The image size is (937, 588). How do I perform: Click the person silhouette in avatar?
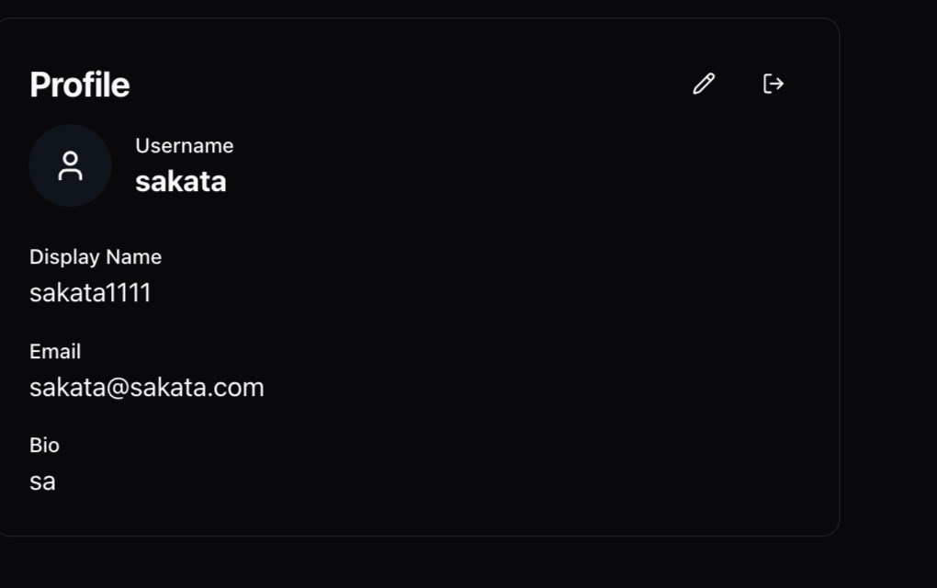pos(70,165)
